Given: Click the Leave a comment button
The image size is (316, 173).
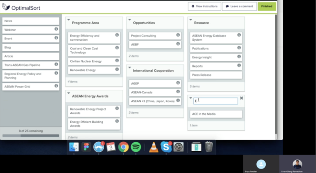Looking at the screenshot, I should pyautogui.click(x=239, y=6).
